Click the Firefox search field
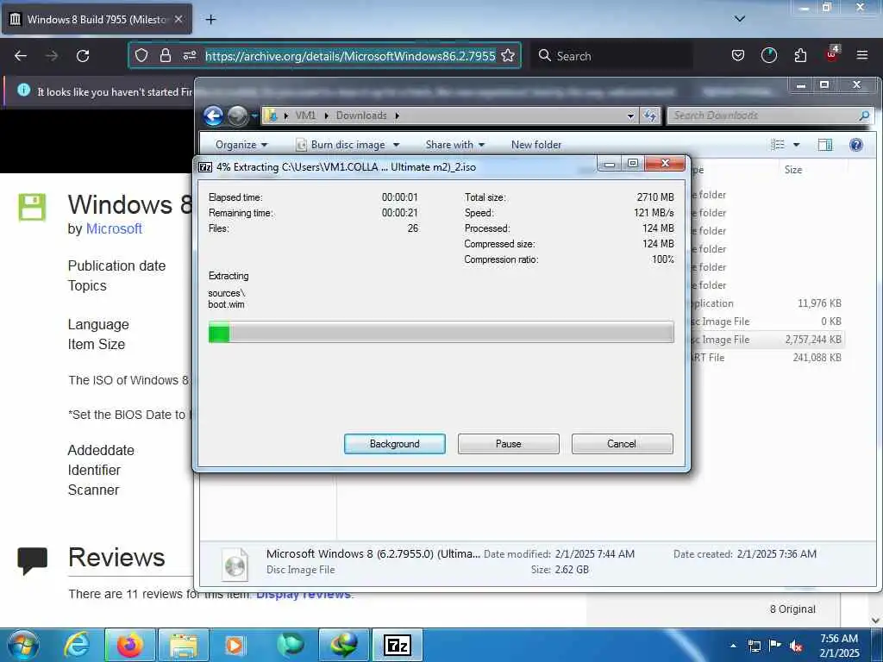 (613, 56)
